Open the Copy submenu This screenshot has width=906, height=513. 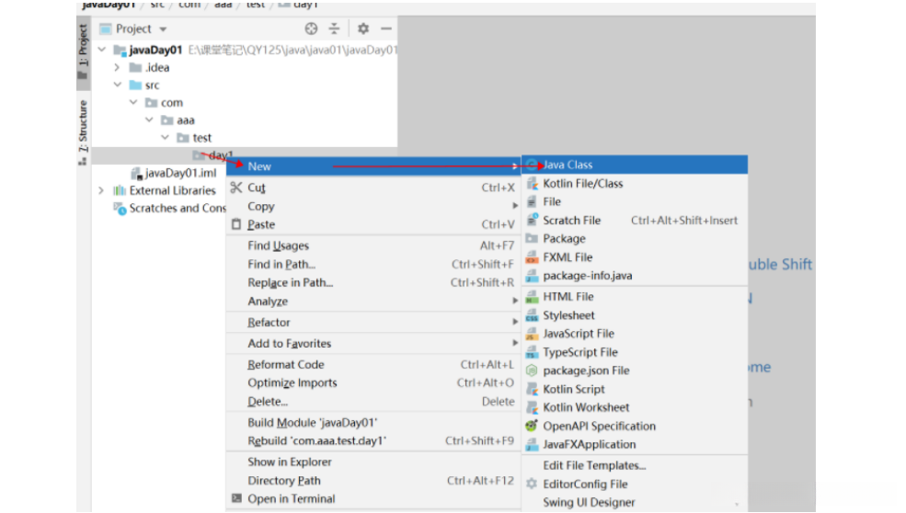tap(373, 206)
